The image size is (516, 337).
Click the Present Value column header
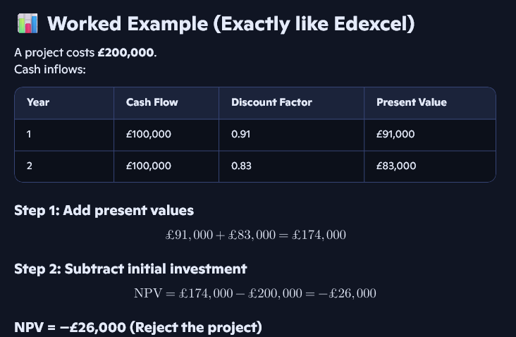411,102
